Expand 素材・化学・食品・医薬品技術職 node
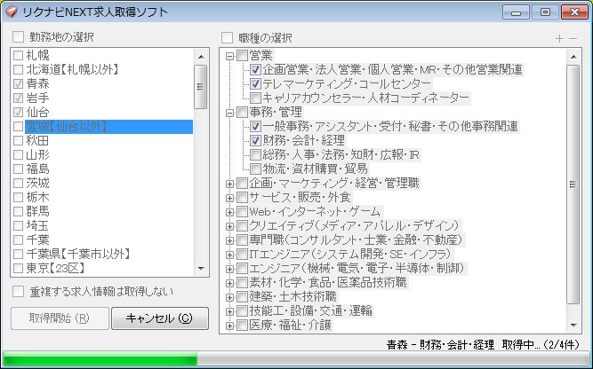 pyautogui.click(x=229, y=283)
